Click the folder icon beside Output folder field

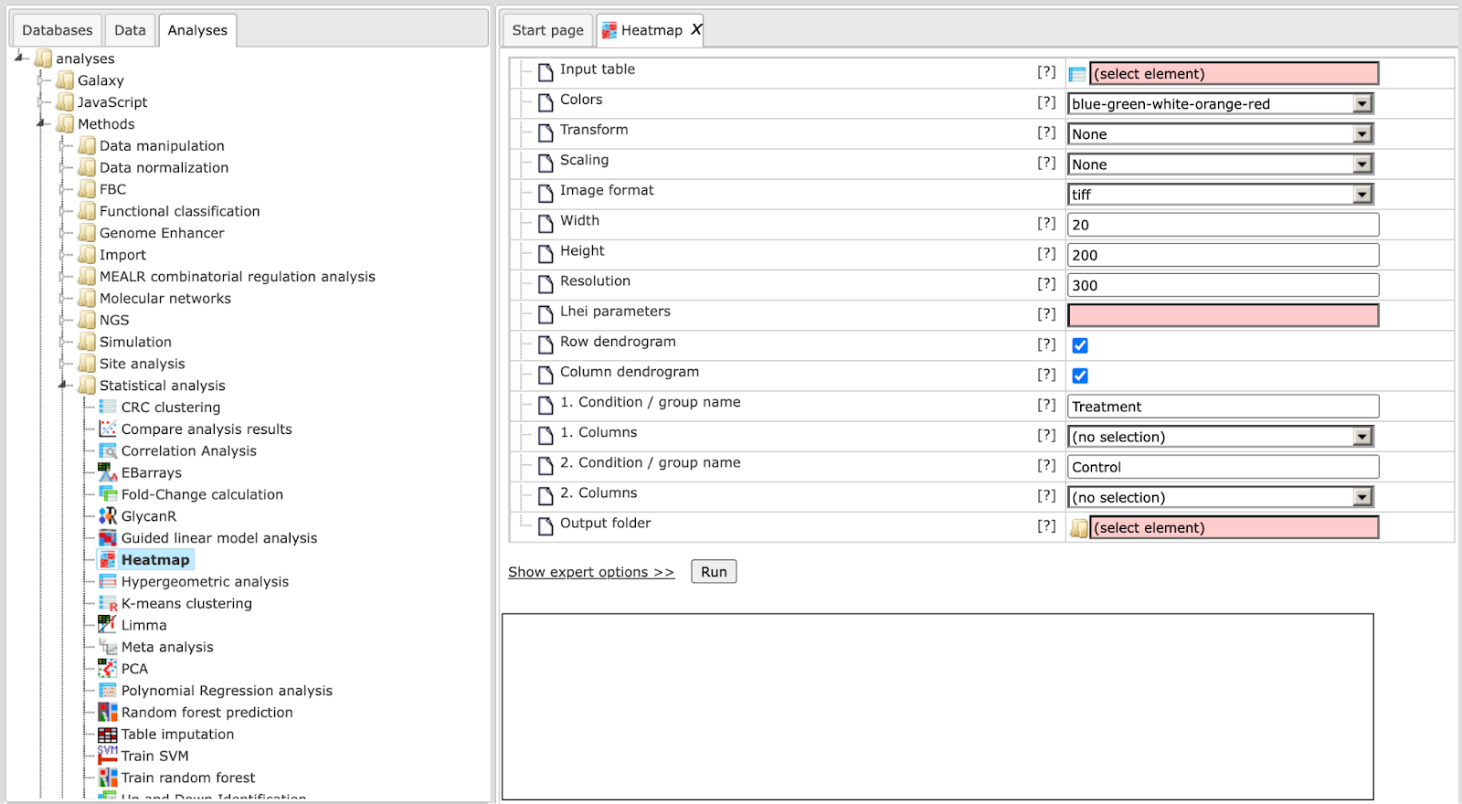pyautogui.click(x=1079, y=528)
